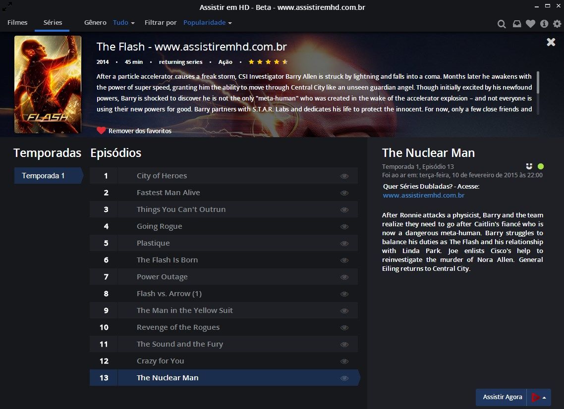Select episode title The Sound and the Fury
This screenshot has height=409, width=564.
180,344
